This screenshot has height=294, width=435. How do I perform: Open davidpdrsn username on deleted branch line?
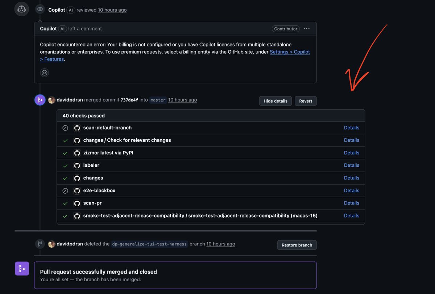(x=70, y=244)
